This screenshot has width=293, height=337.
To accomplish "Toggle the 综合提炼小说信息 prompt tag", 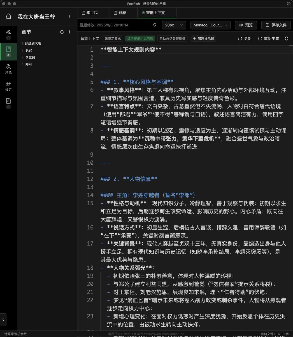I will (140, 38).
